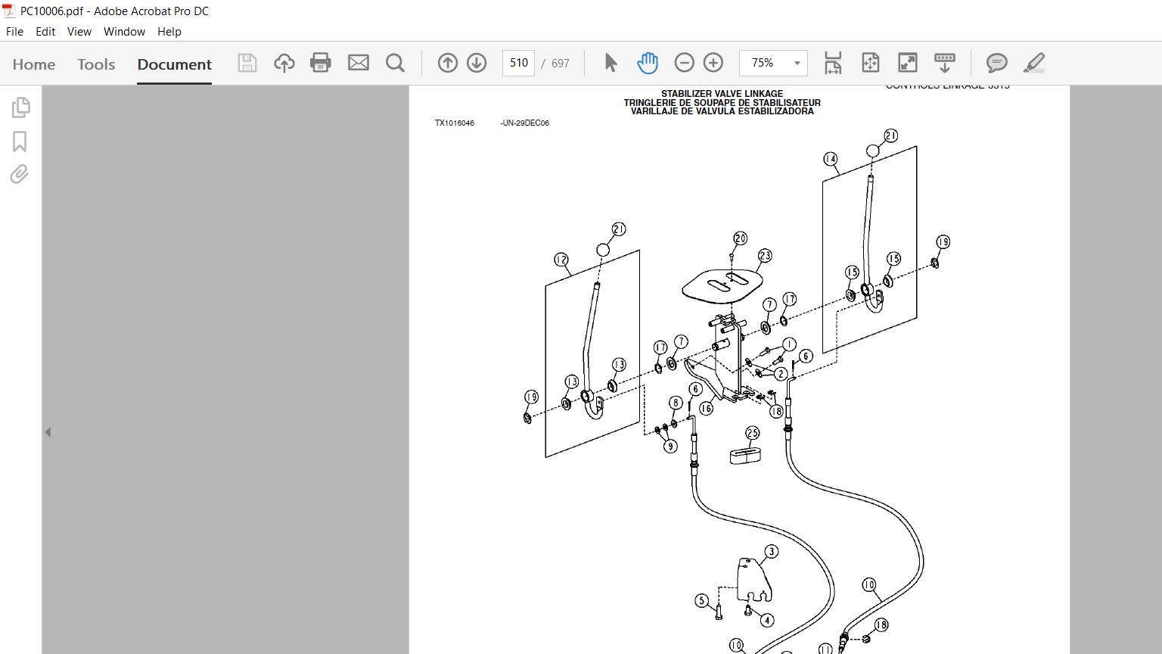The width and height of the screenshot is (1162, 654).
Task: Select the highlight pen tool icon
Action: (x=1034, y=63)
